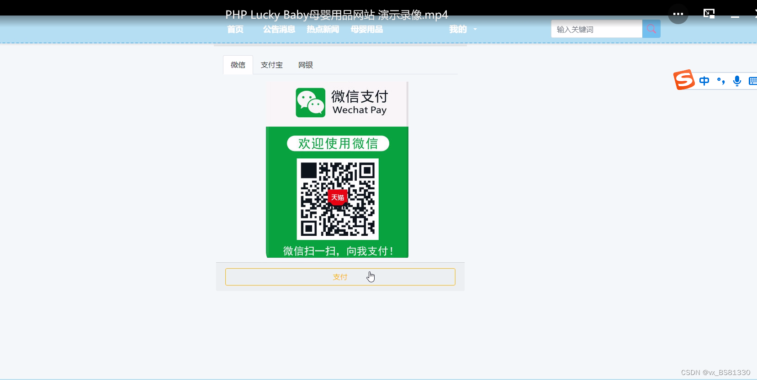
Task: Click the Sogou input method S logo
Action: tap(684, 80)
